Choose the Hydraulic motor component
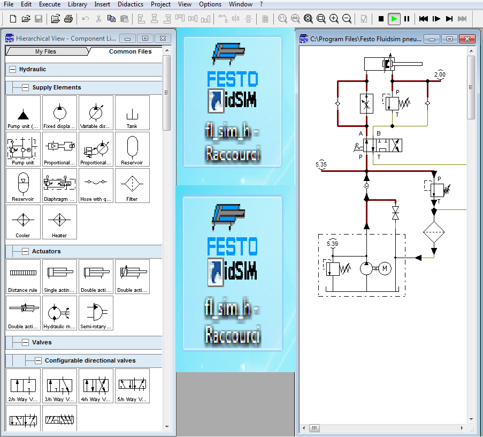This screenshot has width=483, height=437. coord(59,313)
